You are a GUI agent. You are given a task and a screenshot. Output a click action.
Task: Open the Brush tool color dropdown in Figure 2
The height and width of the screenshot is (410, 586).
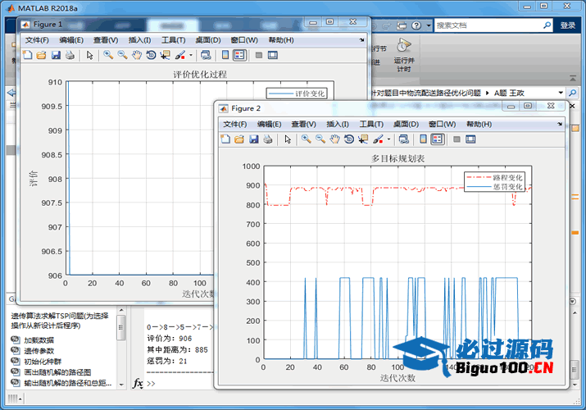point(389,139)
